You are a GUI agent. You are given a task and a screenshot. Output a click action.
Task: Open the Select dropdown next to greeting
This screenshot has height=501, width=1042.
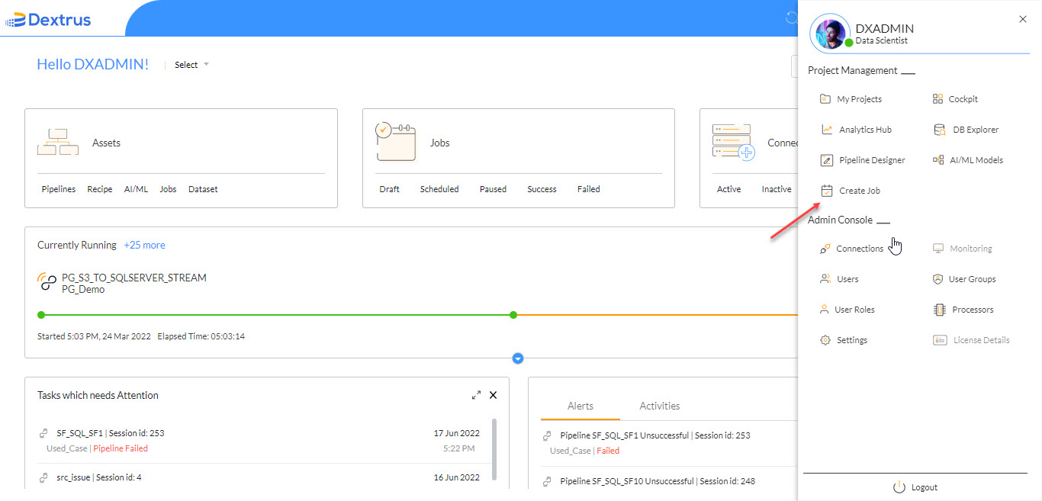[x=191, y=65]
